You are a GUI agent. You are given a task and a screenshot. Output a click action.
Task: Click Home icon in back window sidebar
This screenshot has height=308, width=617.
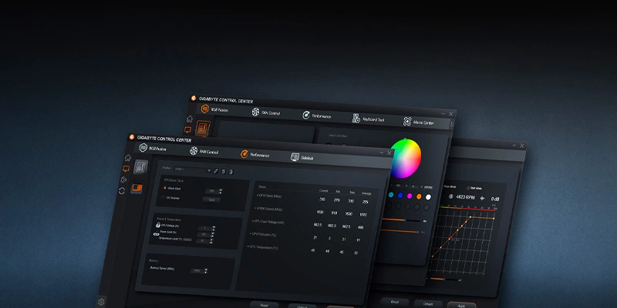tap(190, 119)
